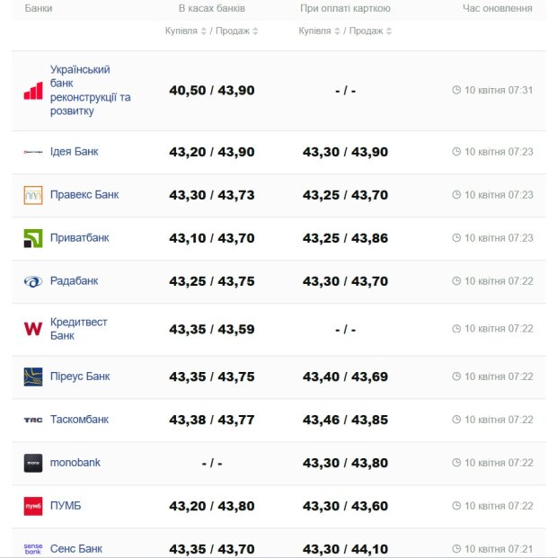Click the Правекс Банк logo icon
Viewport: 557px width, 558px height.
(33, 195)
